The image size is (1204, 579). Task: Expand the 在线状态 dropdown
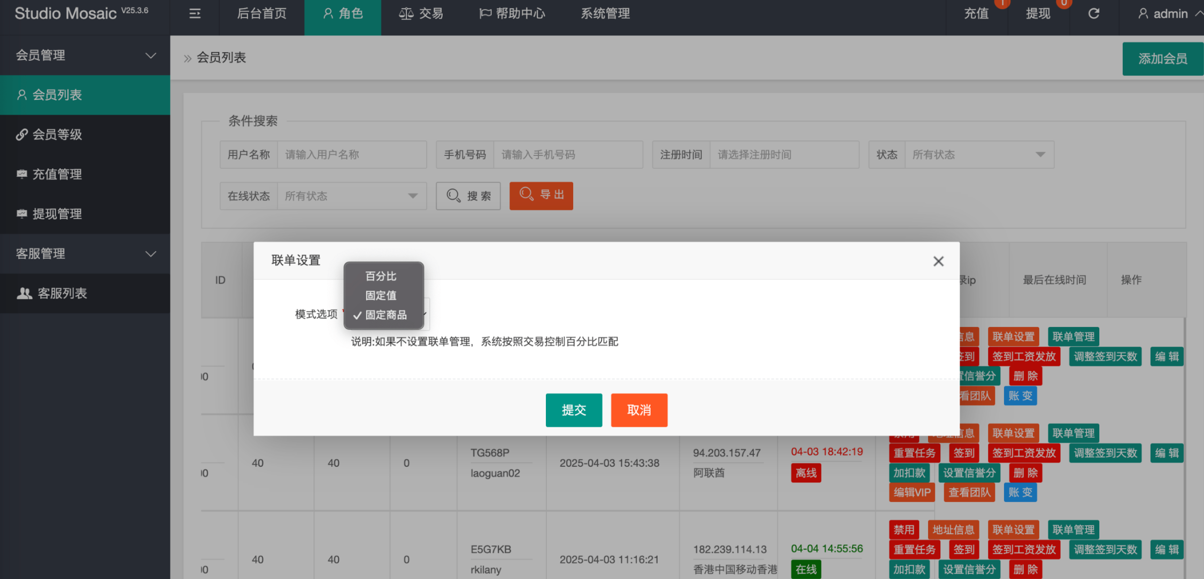tap(351, 196)
